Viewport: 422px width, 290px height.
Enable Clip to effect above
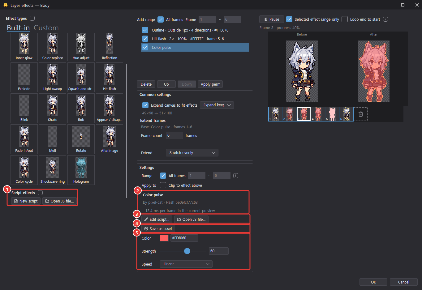pyautogui.click(x=163, y=185)
